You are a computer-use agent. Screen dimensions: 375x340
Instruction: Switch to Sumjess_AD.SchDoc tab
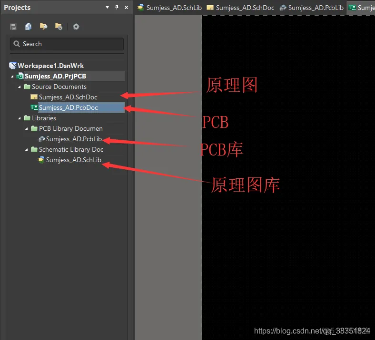pos(241,8)
